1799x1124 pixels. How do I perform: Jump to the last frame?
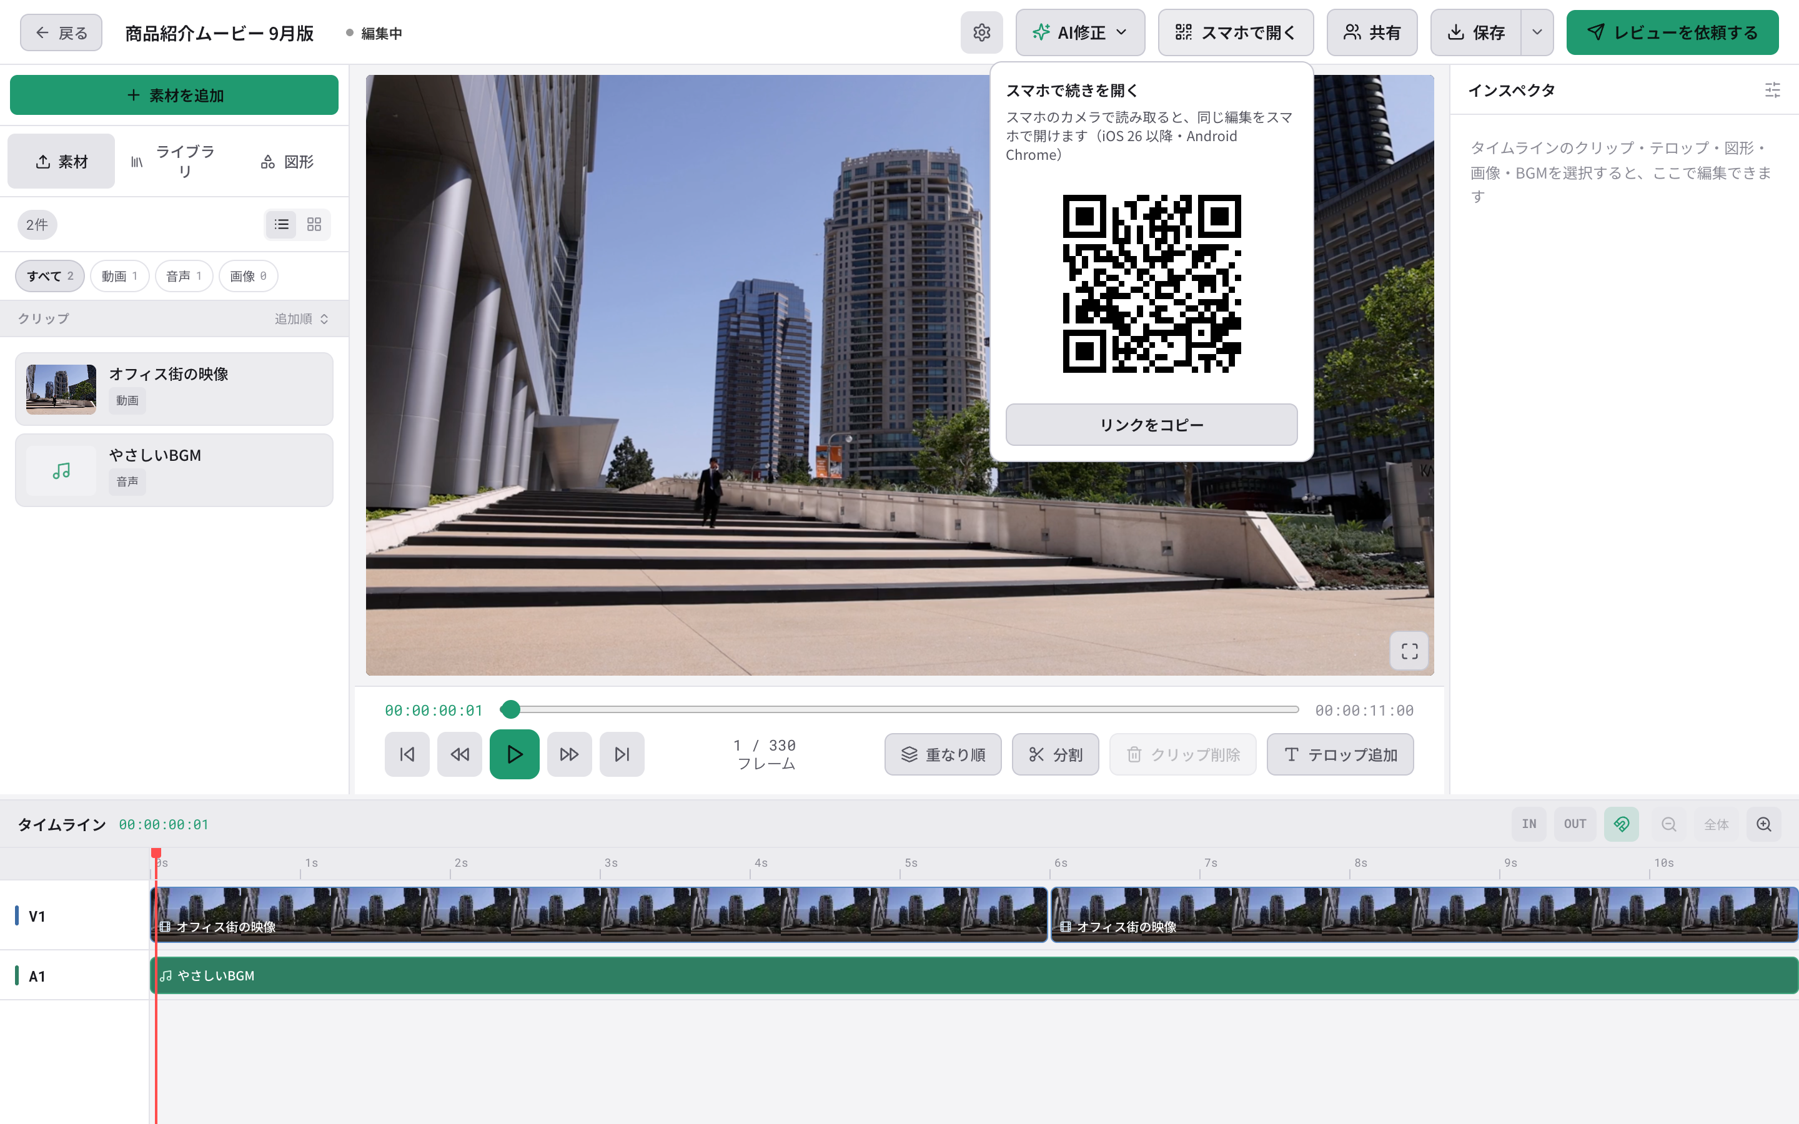pos(622,754)
